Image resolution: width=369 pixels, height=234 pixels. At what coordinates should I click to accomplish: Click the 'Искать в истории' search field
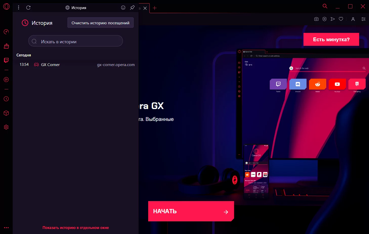[x=76, y=41]
